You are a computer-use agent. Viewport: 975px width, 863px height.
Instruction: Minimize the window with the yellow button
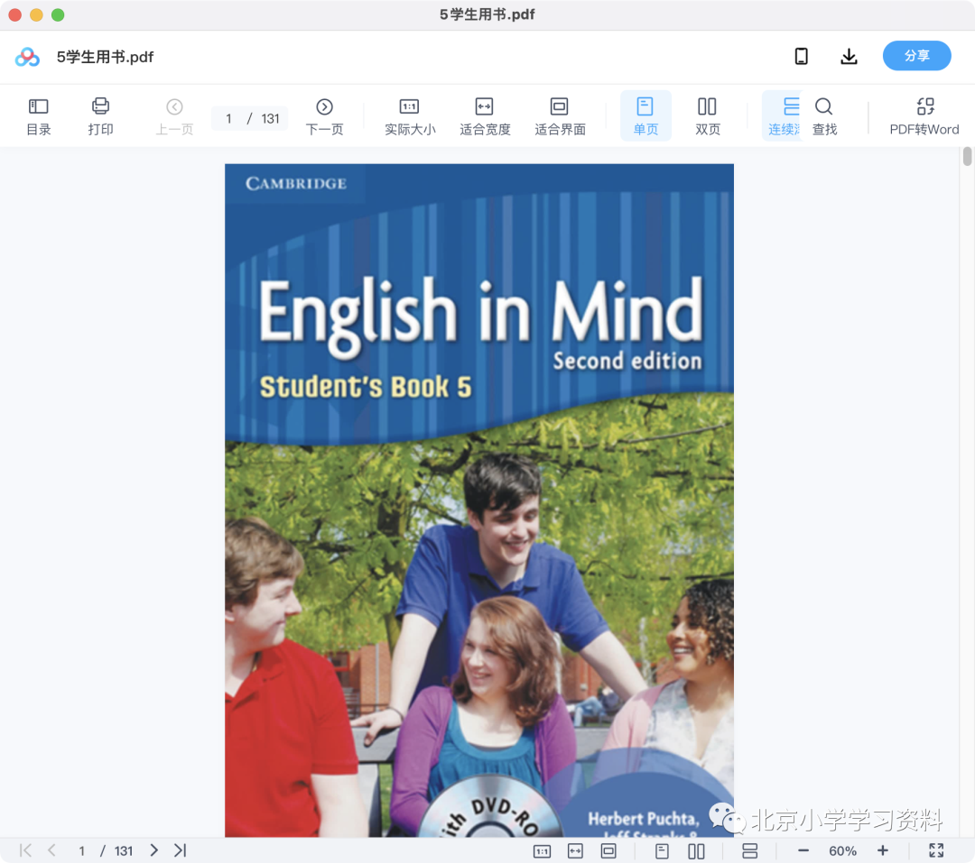[x=37, y=15]
